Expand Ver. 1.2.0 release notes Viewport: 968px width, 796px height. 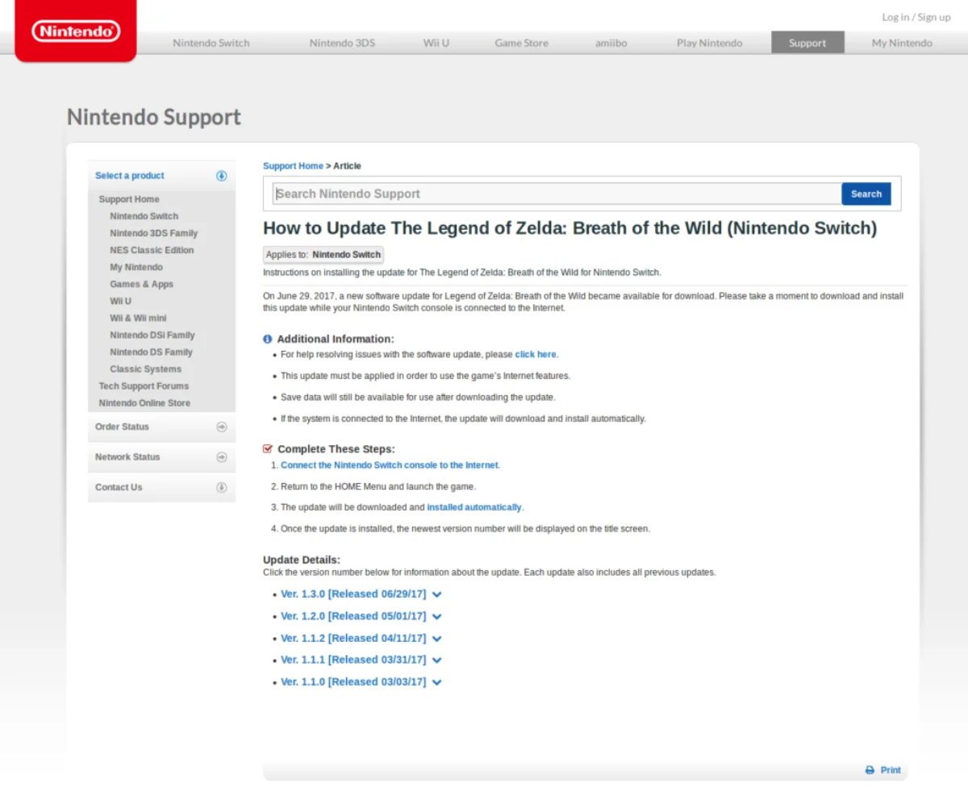tap(436, 616)
